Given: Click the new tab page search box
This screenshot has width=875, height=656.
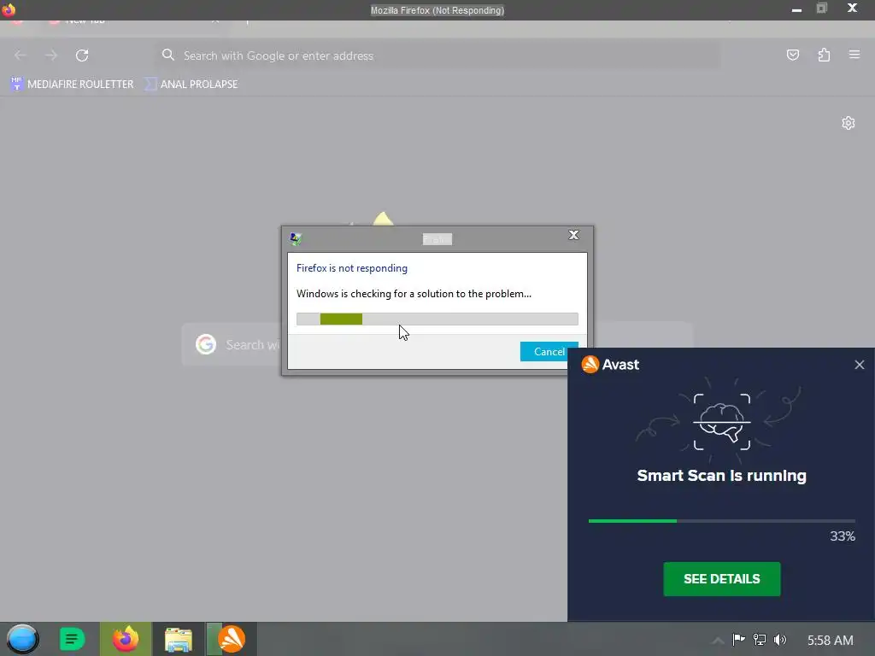Looking at the screenshot, I should click(437, 344).
